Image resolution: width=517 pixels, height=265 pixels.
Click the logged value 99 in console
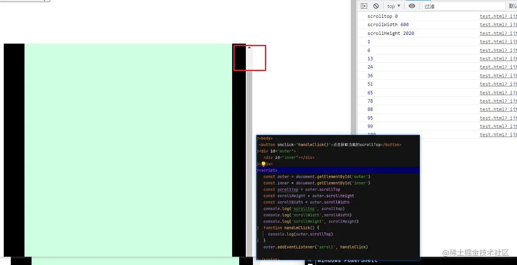(370, 126)
